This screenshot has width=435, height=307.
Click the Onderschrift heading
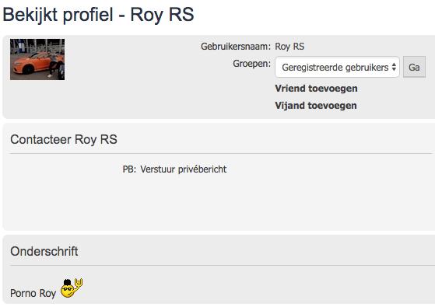[x=44, y=251]
